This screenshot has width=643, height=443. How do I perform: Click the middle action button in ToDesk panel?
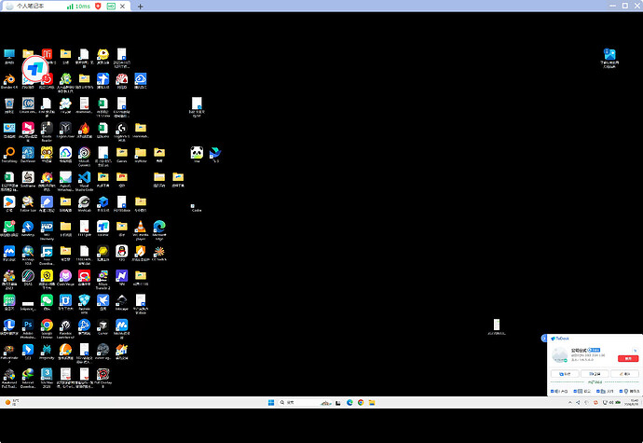[595, 374]
